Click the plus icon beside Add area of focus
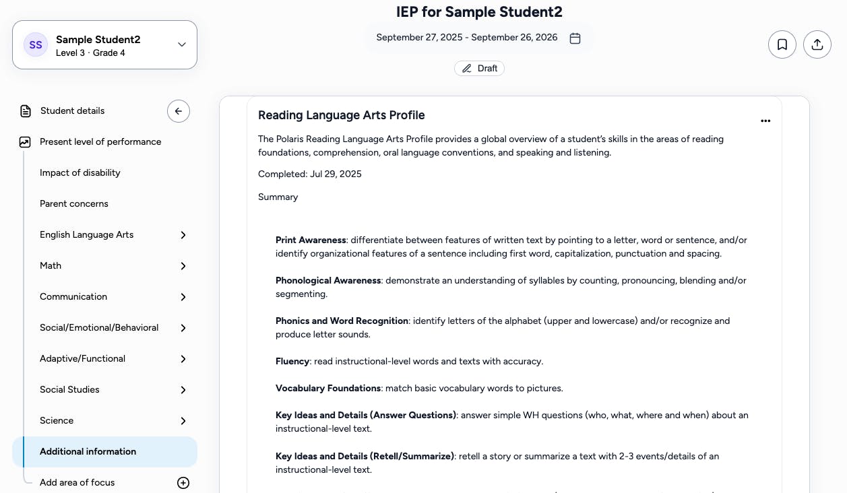The width and height of the screenshot is (847, 493). (183, 483)
